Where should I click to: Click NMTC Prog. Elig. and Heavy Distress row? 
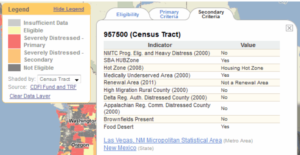coord(192,53)
